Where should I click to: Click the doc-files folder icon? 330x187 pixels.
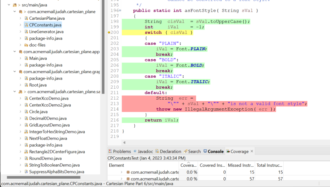(x=26, y=45)
